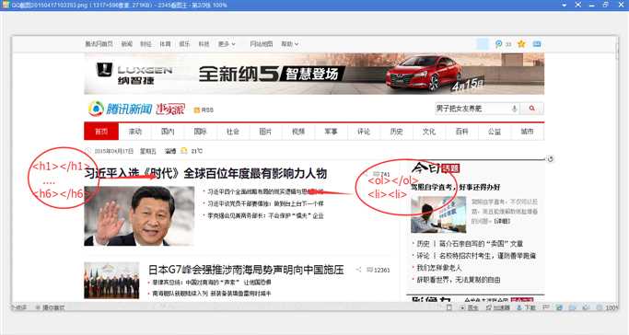Click the image viewer titlebar dropdown arrow
Viewport: 629px width, 335px height.
pyautogui.click(x=564, y=5)
